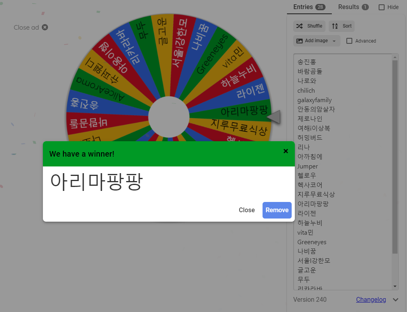Switch to the Results tab
This screenshot has width=407, height=312.
[353, 7]
